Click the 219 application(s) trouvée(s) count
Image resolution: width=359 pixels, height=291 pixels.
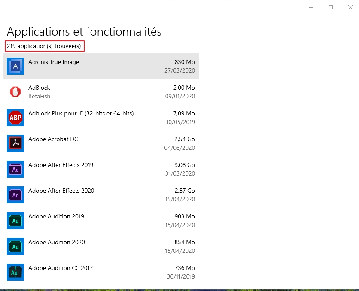[44, 46]
